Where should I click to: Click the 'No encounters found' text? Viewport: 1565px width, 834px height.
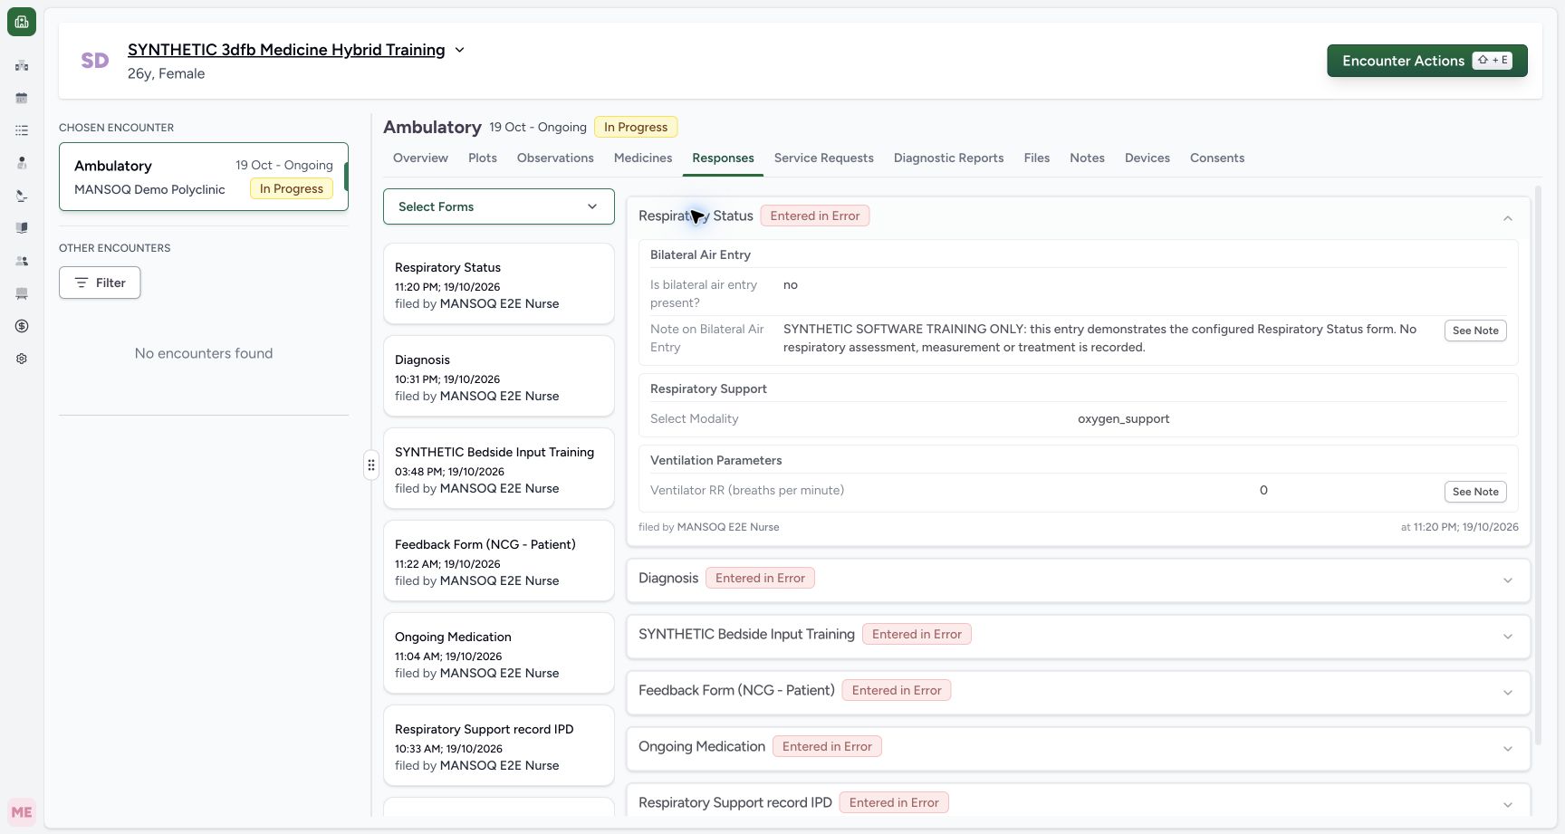[x=204, y=353]
